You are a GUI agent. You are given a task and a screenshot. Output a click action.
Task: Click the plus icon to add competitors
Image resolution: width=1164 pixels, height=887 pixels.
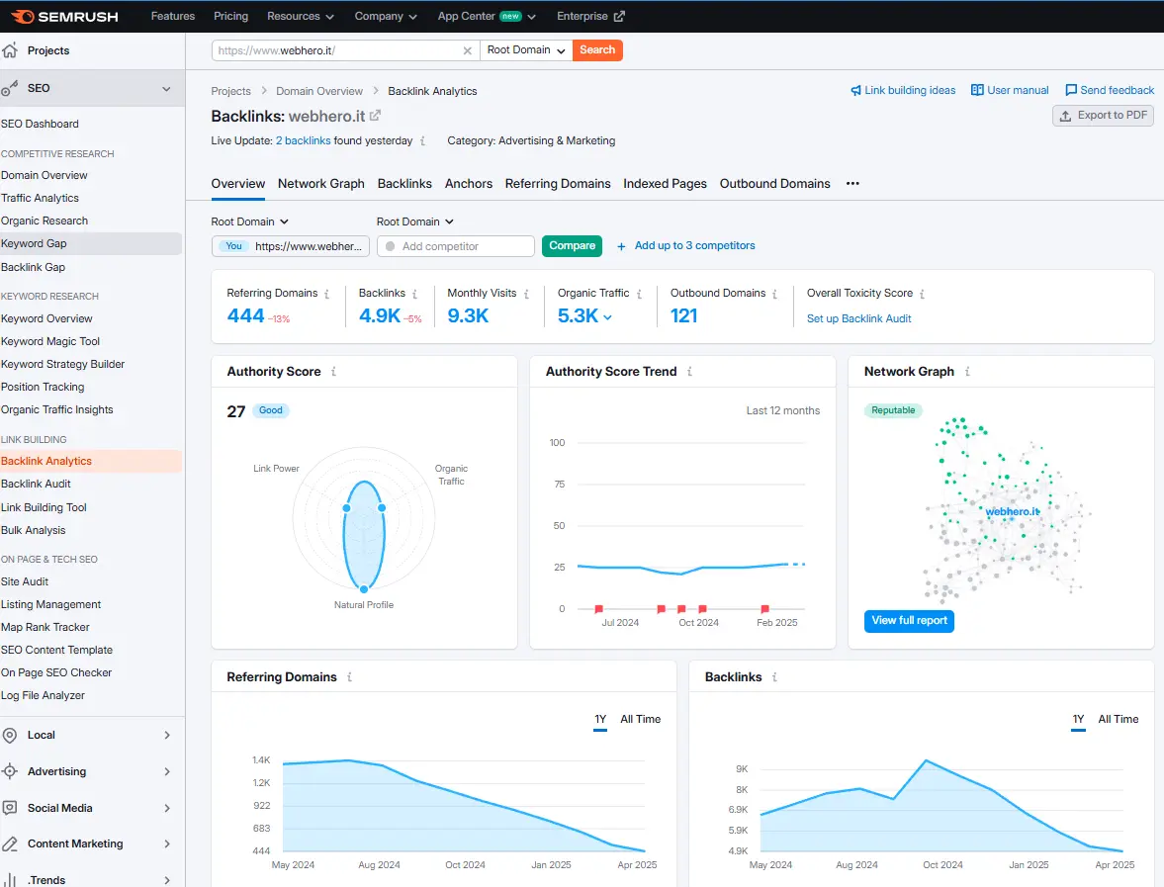[621, 246]
